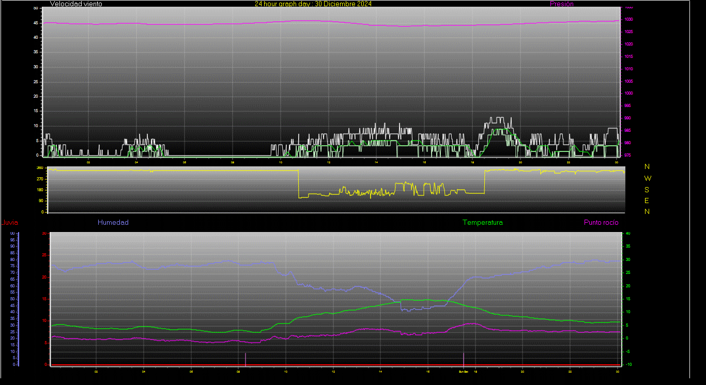Click the 'Sun Set' label on the time axis
Image resolution: width=706 pixels, height=385 pixels.
[463, 371]
